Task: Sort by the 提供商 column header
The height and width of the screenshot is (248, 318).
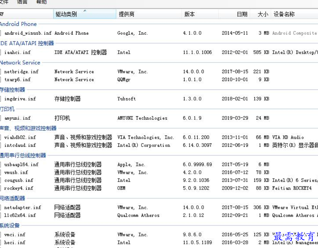Action: coord(149,14)
